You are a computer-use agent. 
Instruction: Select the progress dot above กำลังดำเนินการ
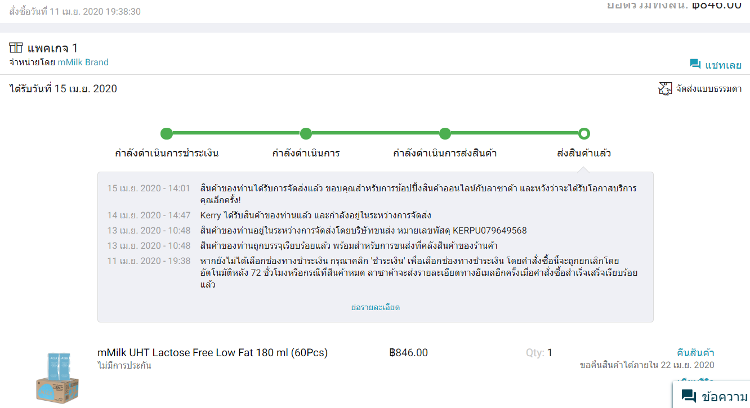click(306, 134)
